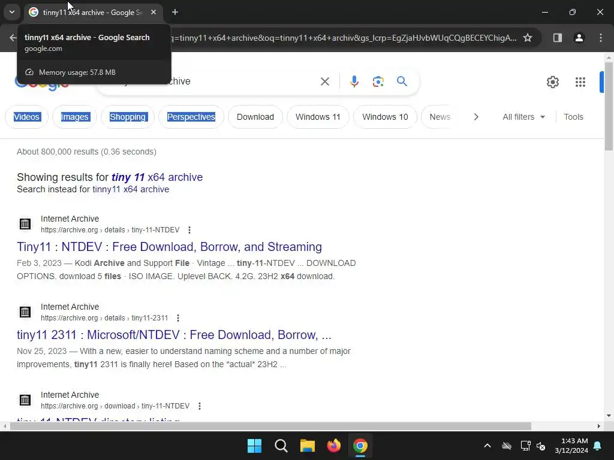The height and width of the screenshot is (460, 614).
Task: Close the tinny11 x64 archive tab
Action: tap(153, 12)
